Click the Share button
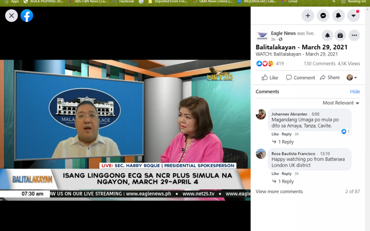Screen dimensions: 370x231 [329, 78]
